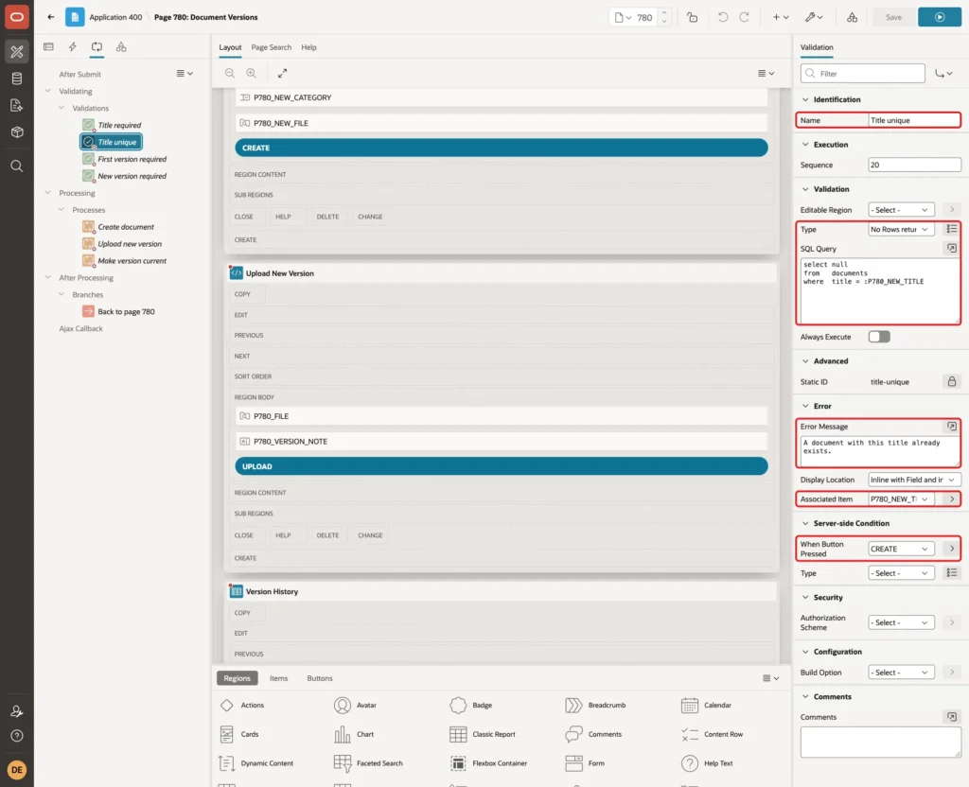The height and width of the screenshot is (787, 969).
Task: Click the Save button
Action: point(893,17)
